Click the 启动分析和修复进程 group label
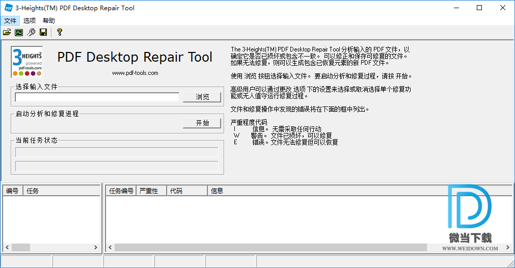Screen dimensions: 515x268 click(47, 114)
